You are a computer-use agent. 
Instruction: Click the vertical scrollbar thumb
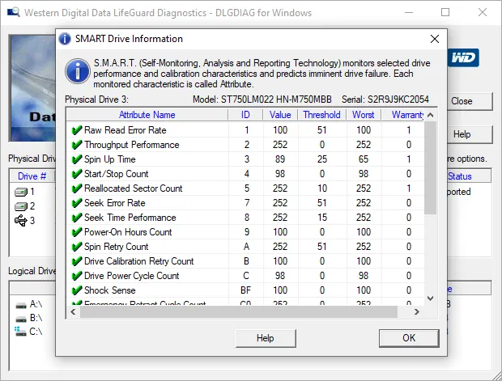click(x=431, y=167)
